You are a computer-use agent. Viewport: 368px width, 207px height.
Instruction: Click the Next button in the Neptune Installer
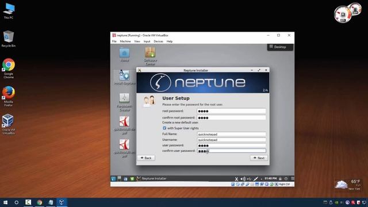click(x=259, y=158)
